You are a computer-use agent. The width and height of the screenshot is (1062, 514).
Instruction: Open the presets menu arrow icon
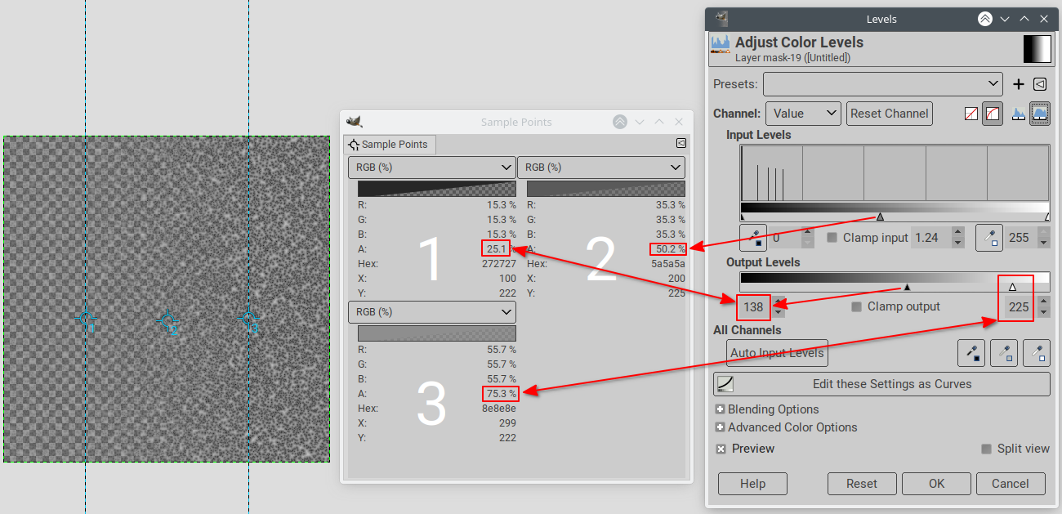pyautogui.click(x=1040, y=84)
